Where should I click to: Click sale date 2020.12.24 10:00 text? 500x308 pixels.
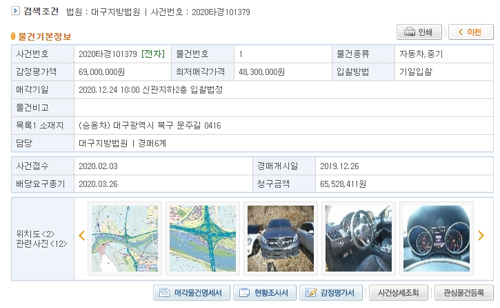[x=109, y=90]
